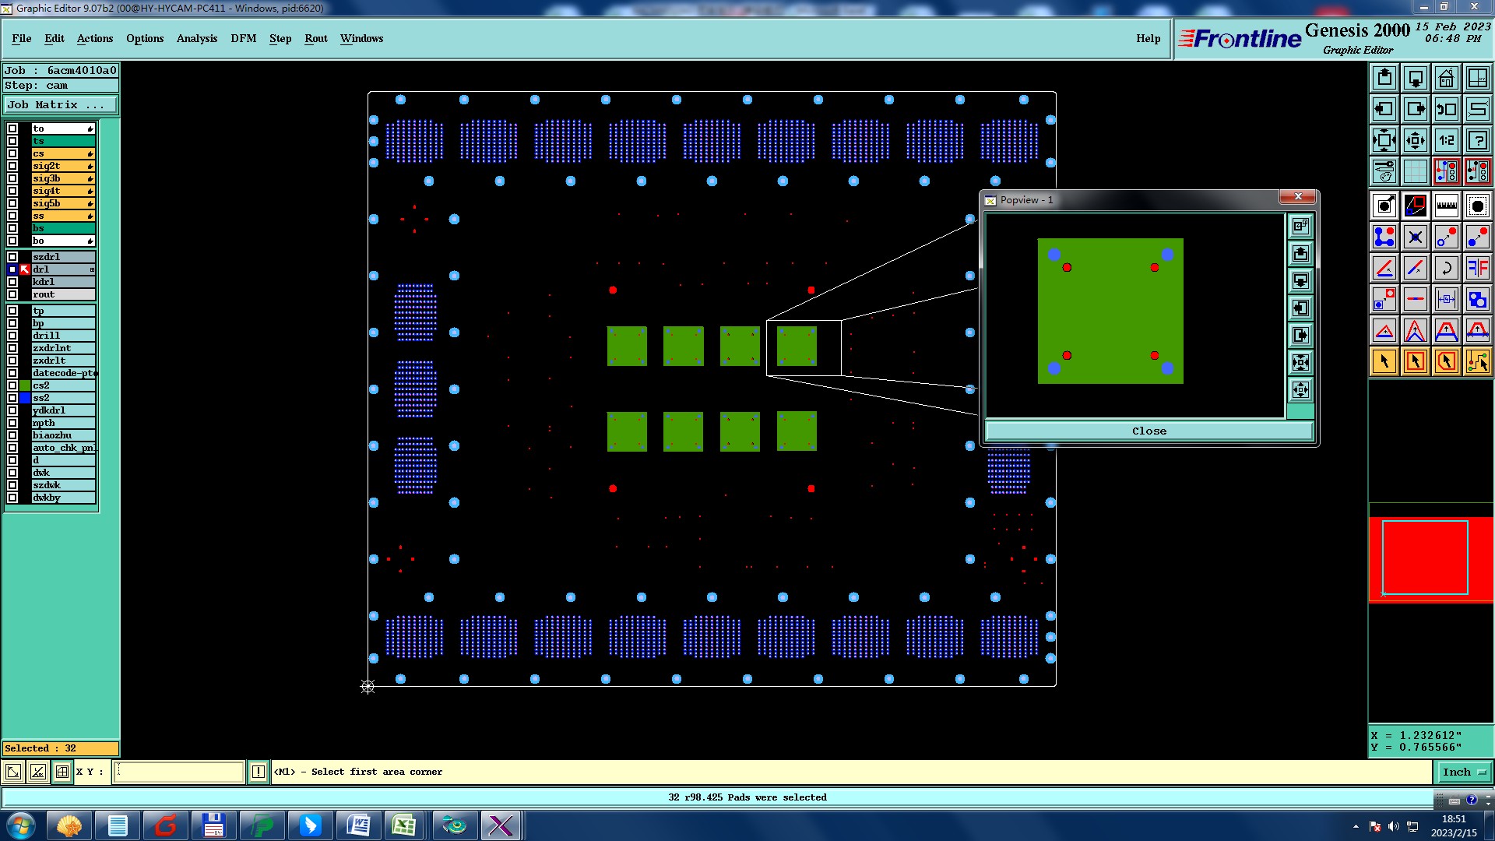This screenshot has width=1495, height=841.
Task: Click the X Y coordinate input field
Action: pos(179,772)
